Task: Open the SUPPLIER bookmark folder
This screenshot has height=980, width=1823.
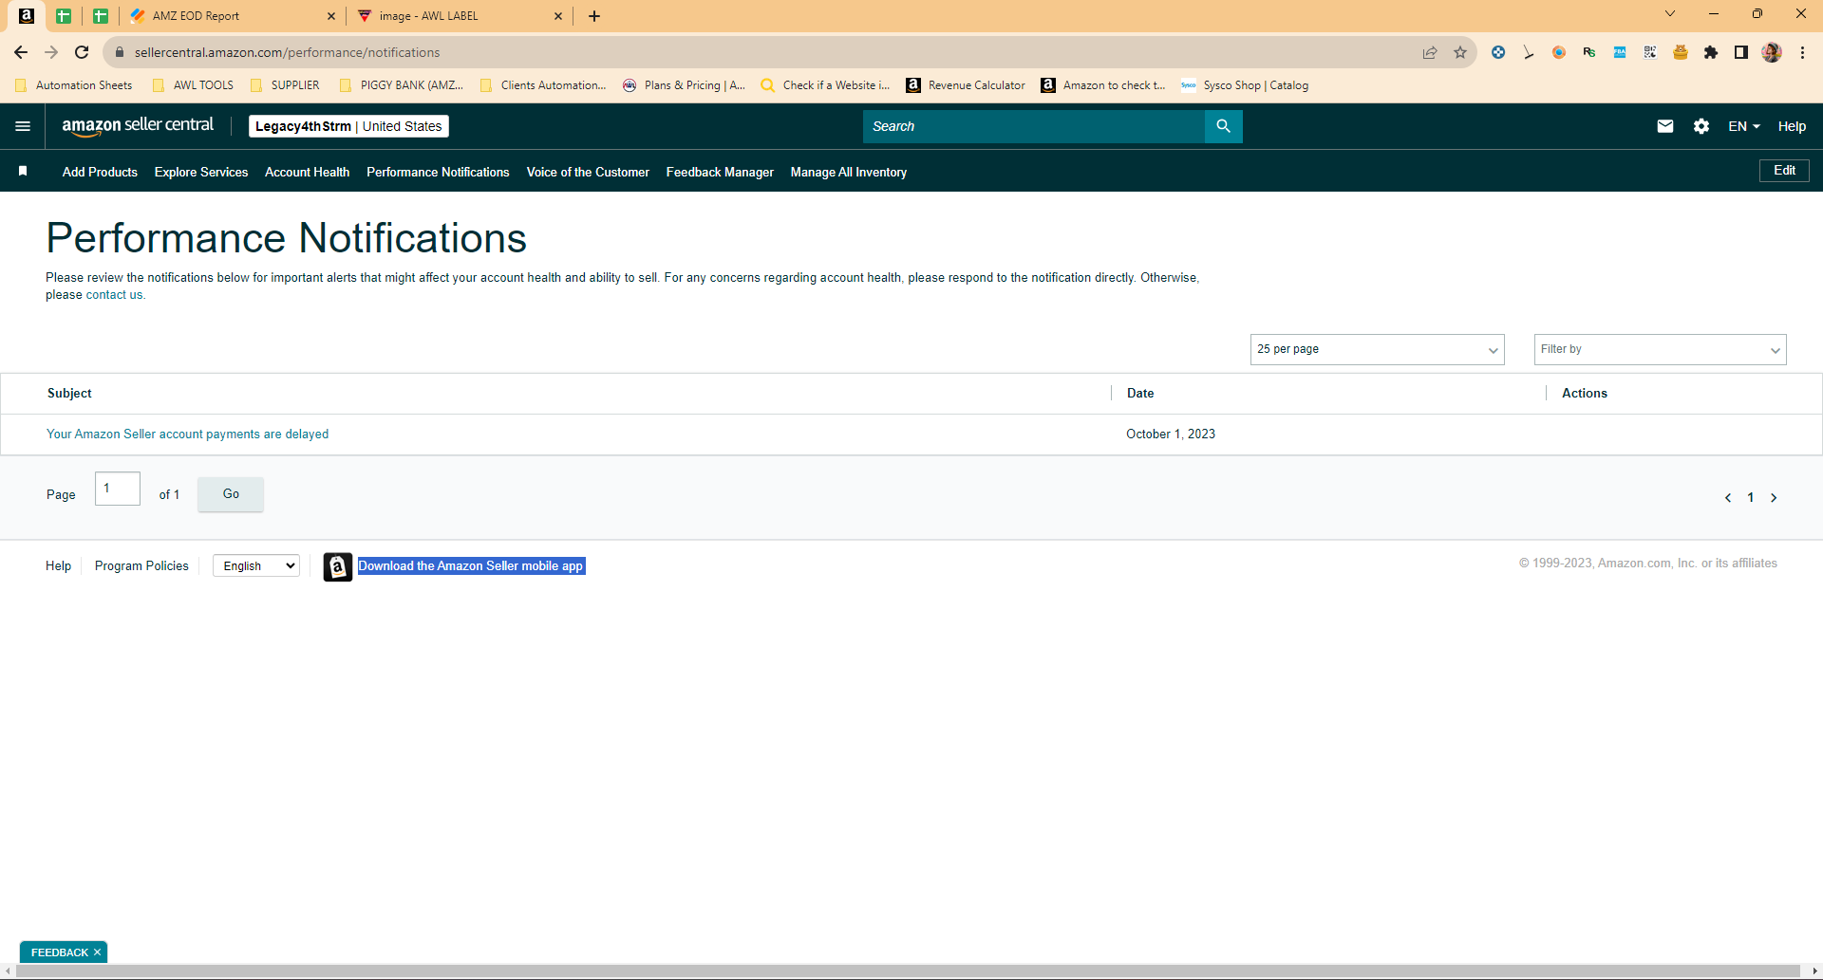Action: tap(285, 85)
